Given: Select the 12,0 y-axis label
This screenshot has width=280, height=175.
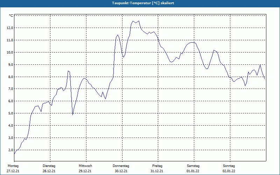Looking at the screenshot, I should tap(10, 28).
